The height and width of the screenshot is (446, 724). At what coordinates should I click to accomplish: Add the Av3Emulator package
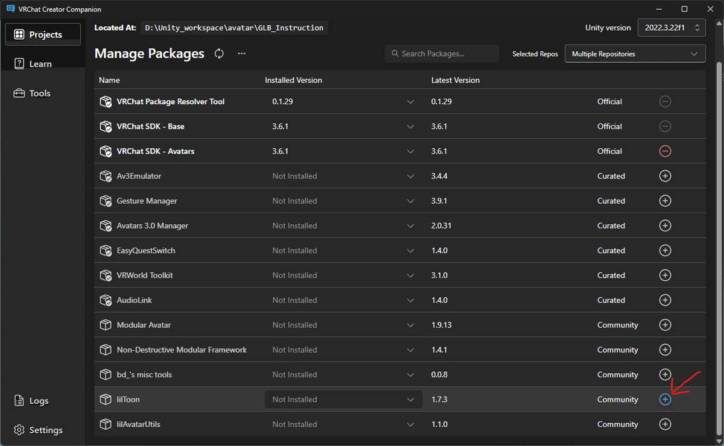click(x=665, y=176)
